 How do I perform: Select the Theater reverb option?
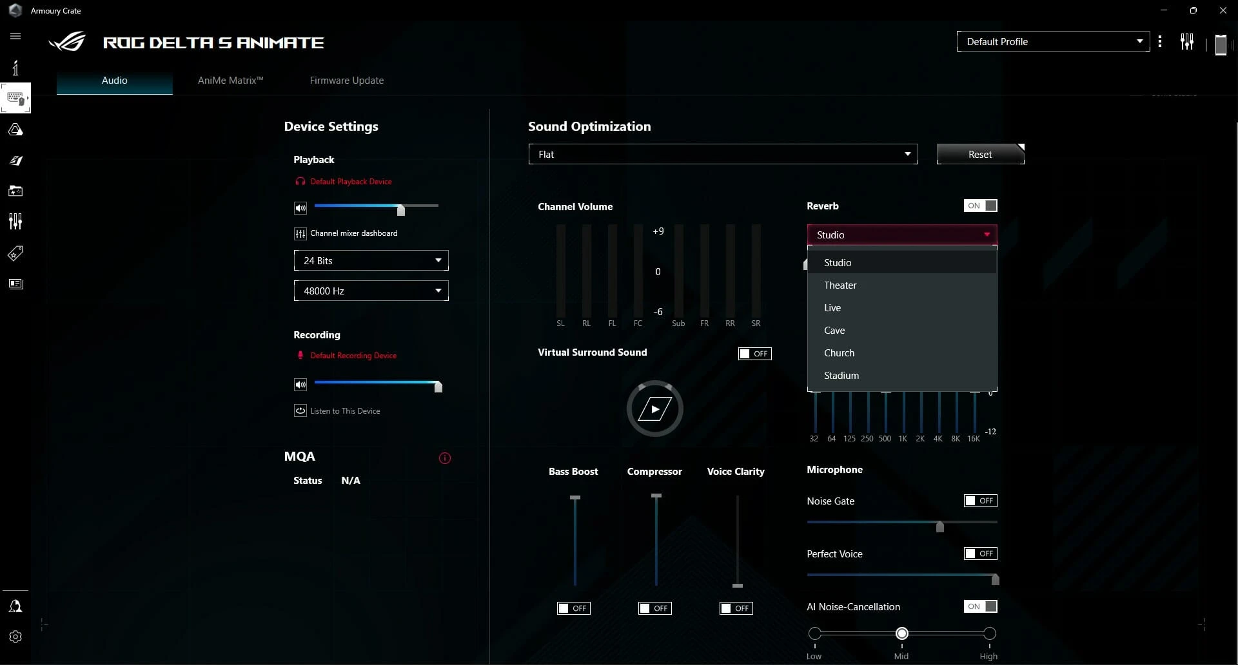point(902,285)
